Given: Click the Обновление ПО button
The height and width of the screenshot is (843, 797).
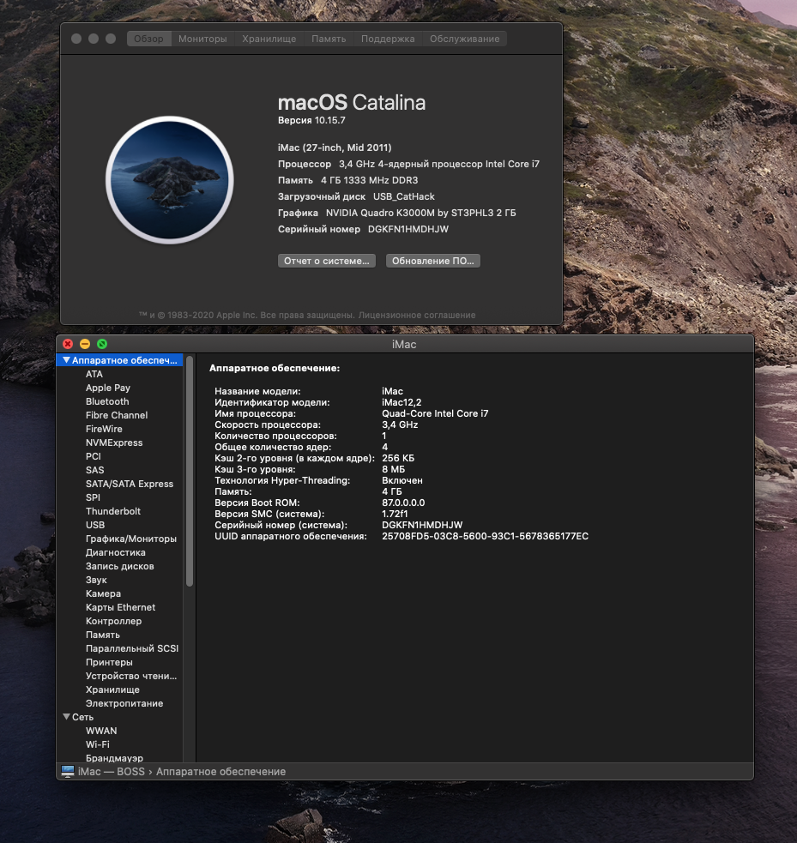Looking at the screenshot, I should [433, 261].
